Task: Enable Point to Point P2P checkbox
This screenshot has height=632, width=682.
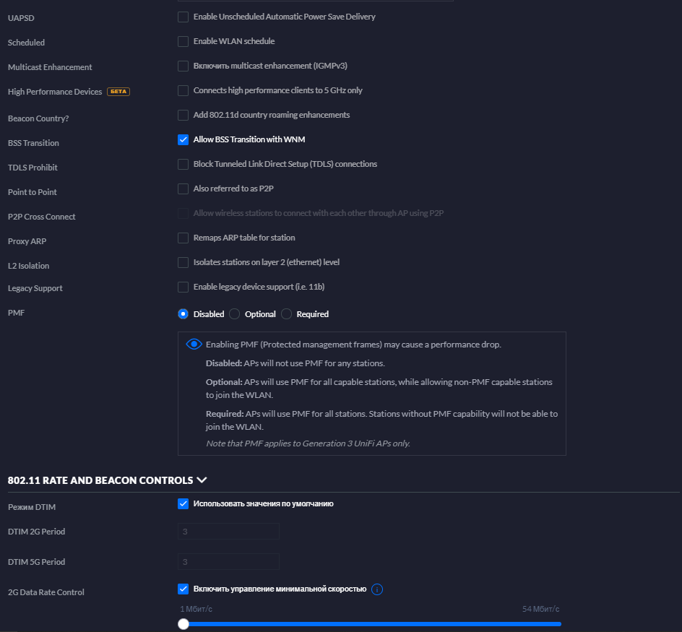Action: pos(184,189)
